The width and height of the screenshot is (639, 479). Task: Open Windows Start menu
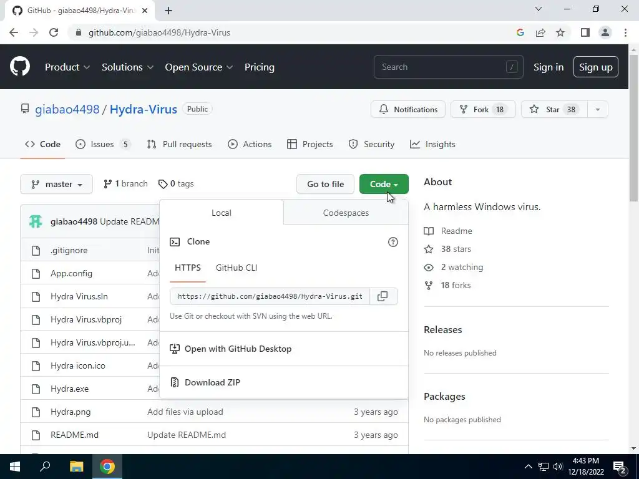15,467
